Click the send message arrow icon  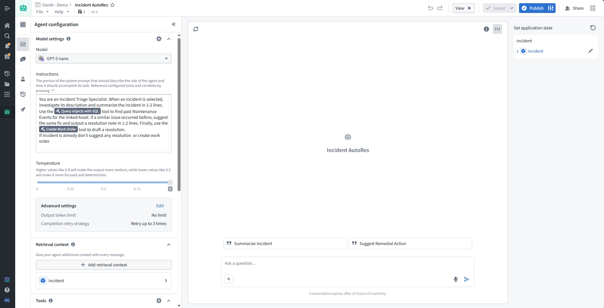tap(466, 279)
